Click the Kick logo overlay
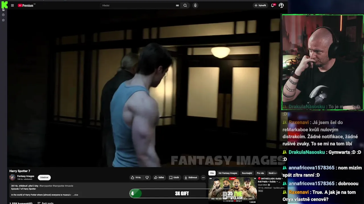This screenshot has height=204, width=364. tap(4, 4)
